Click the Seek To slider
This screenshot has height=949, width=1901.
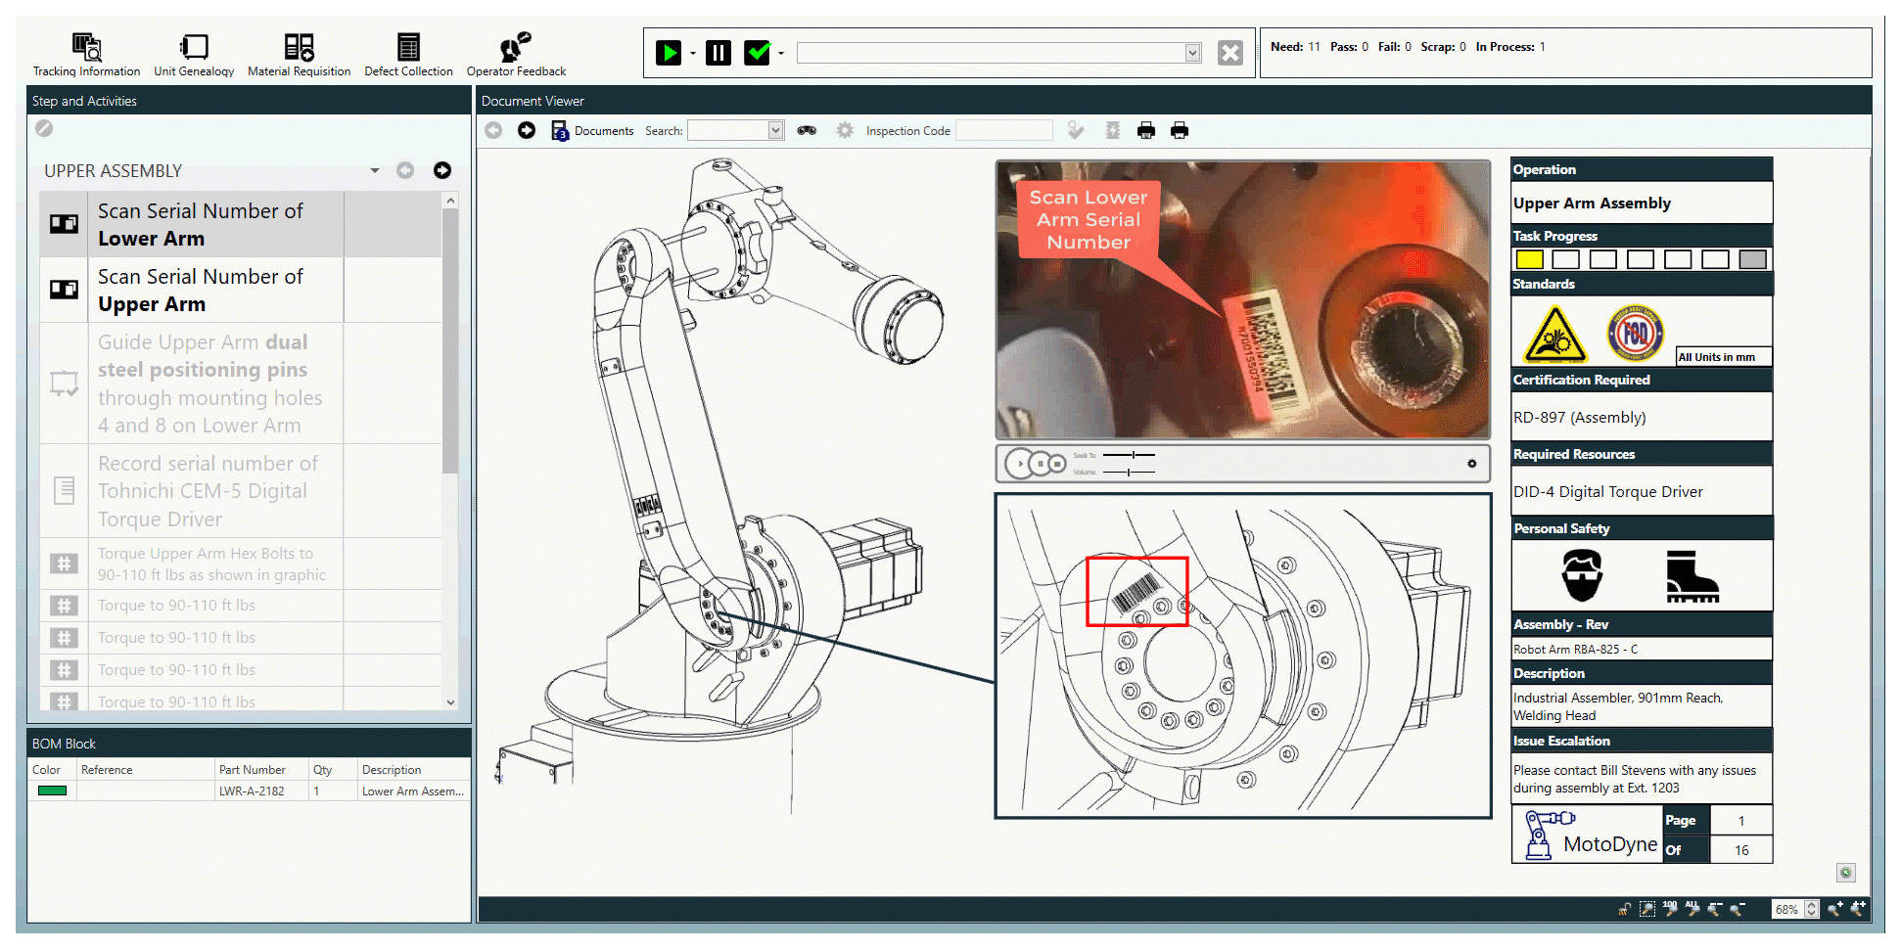pos(1129,455)
